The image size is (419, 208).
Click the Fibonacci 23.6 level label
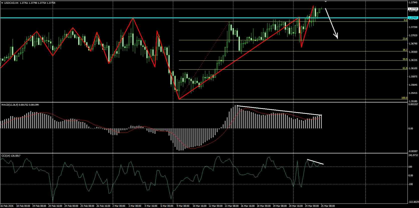(405, 39)
